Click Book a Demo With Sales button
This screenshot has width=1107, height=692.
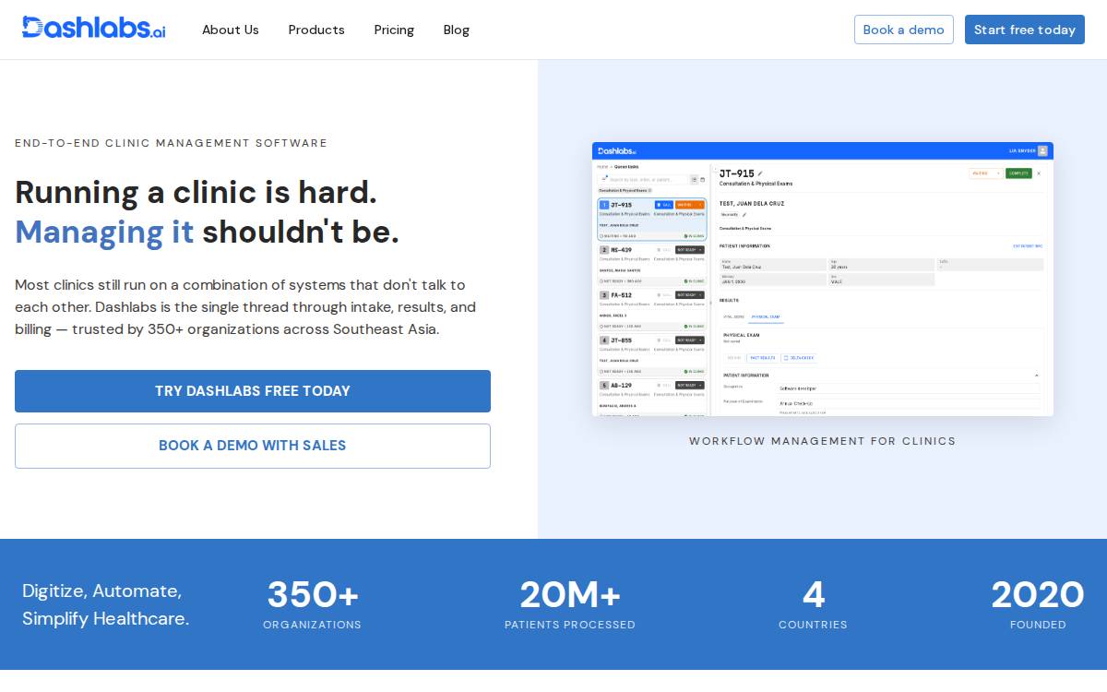253,446
